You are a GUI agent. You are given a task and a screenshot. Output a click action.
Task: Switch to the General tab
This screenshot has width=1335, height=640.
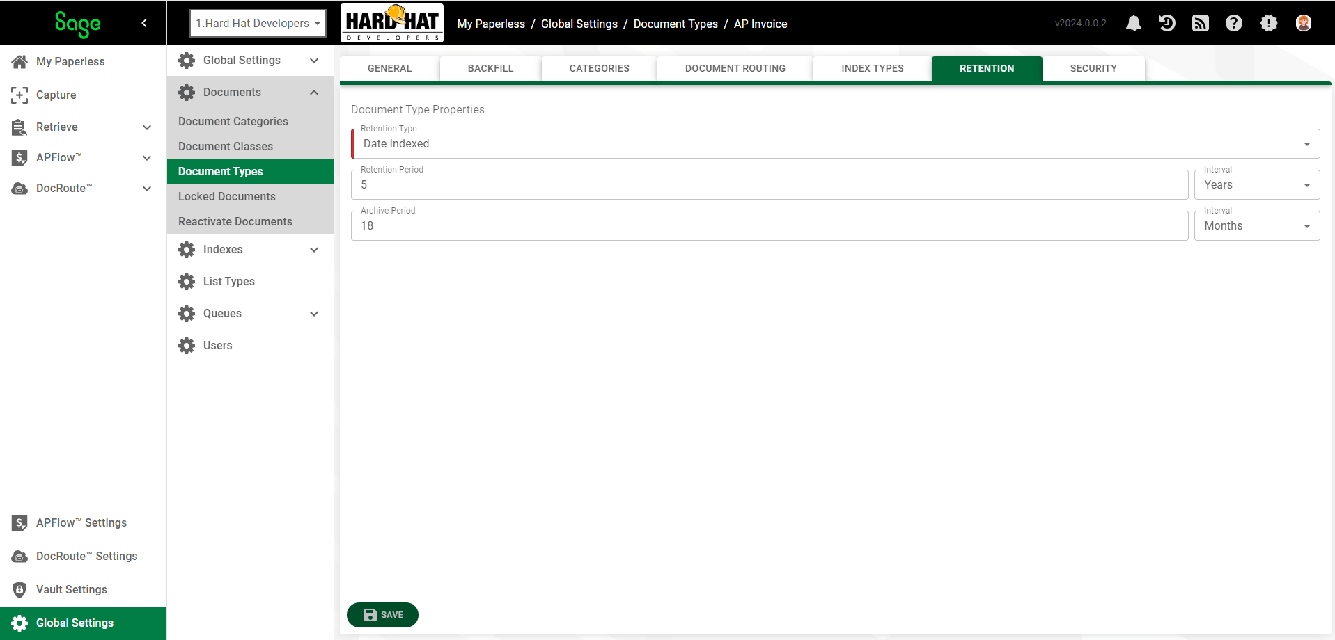tap(390, 68)
